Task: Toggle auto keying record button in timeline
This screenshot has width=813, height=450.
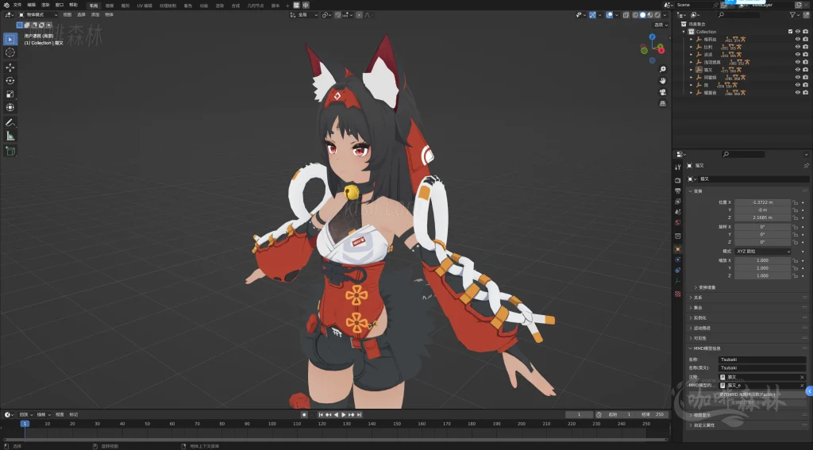Action: tap(304, 415)
